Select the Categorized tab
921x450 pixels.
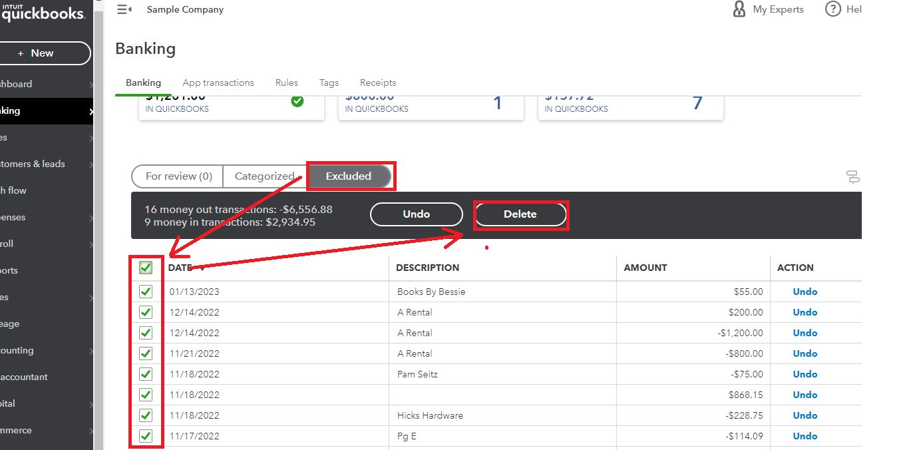(x=265, y=176)
